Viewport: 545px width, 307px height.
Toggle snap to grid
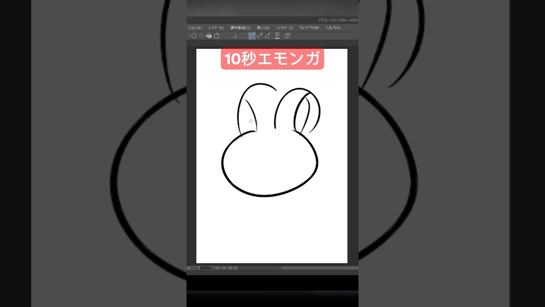(235, 36)
